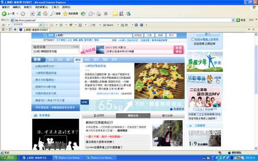This screenshot has height=161, width=258.
Task: Expand dropdown next to the tab-bar favorites icon
Action: (7, 30)
